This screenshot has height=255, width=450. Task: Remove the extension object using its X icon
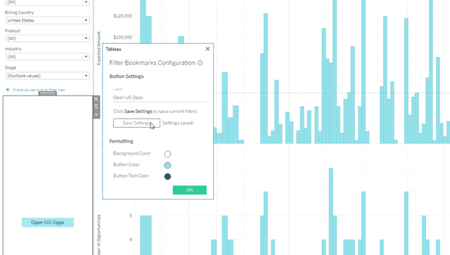[x=96, y=99]
